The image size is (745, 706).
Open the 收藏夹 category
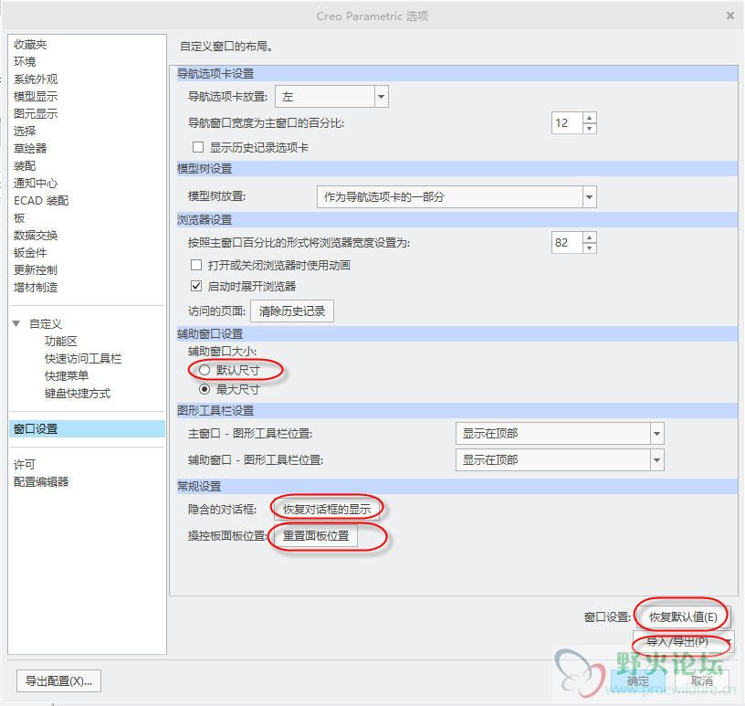tap(30, 44)
